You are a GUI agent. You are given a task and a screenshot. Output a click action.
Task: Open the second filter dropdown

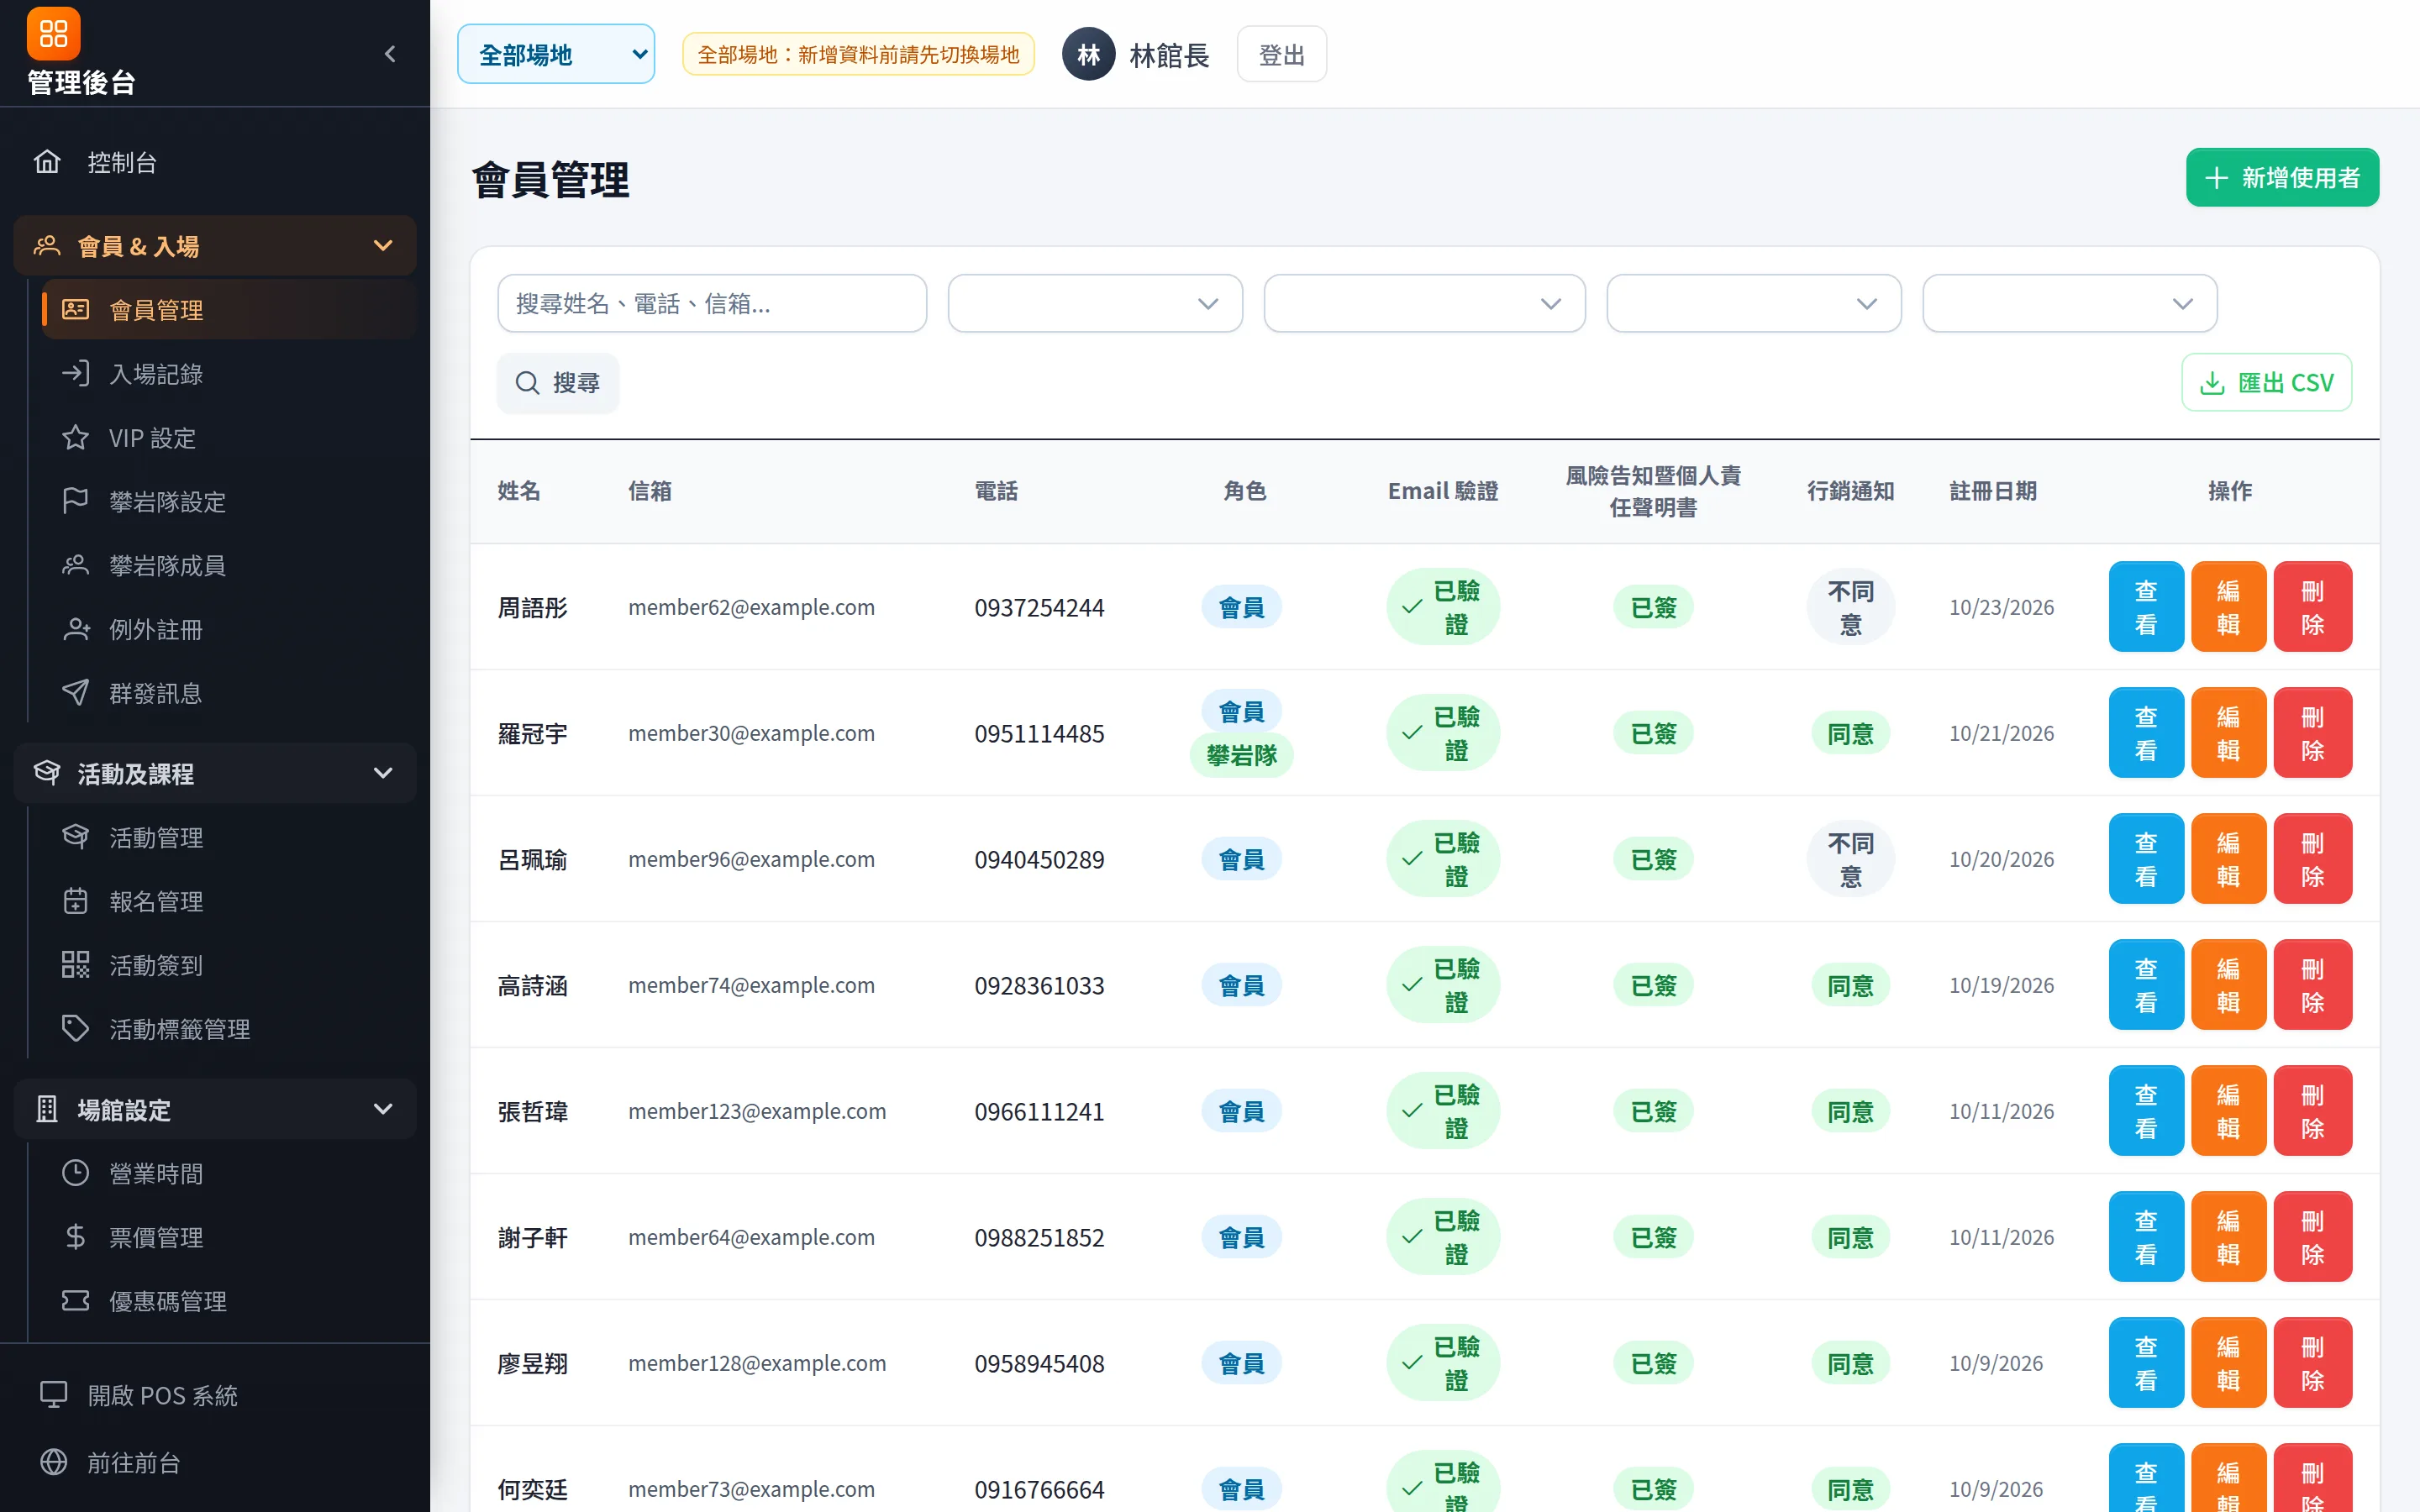(x=1424, y=303)
